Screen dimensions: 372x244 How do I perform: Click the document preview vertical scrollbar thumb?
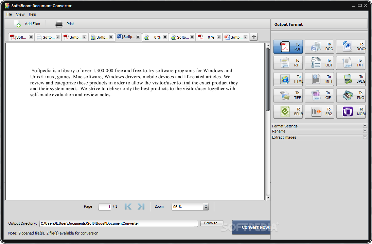tap(268, 79)
